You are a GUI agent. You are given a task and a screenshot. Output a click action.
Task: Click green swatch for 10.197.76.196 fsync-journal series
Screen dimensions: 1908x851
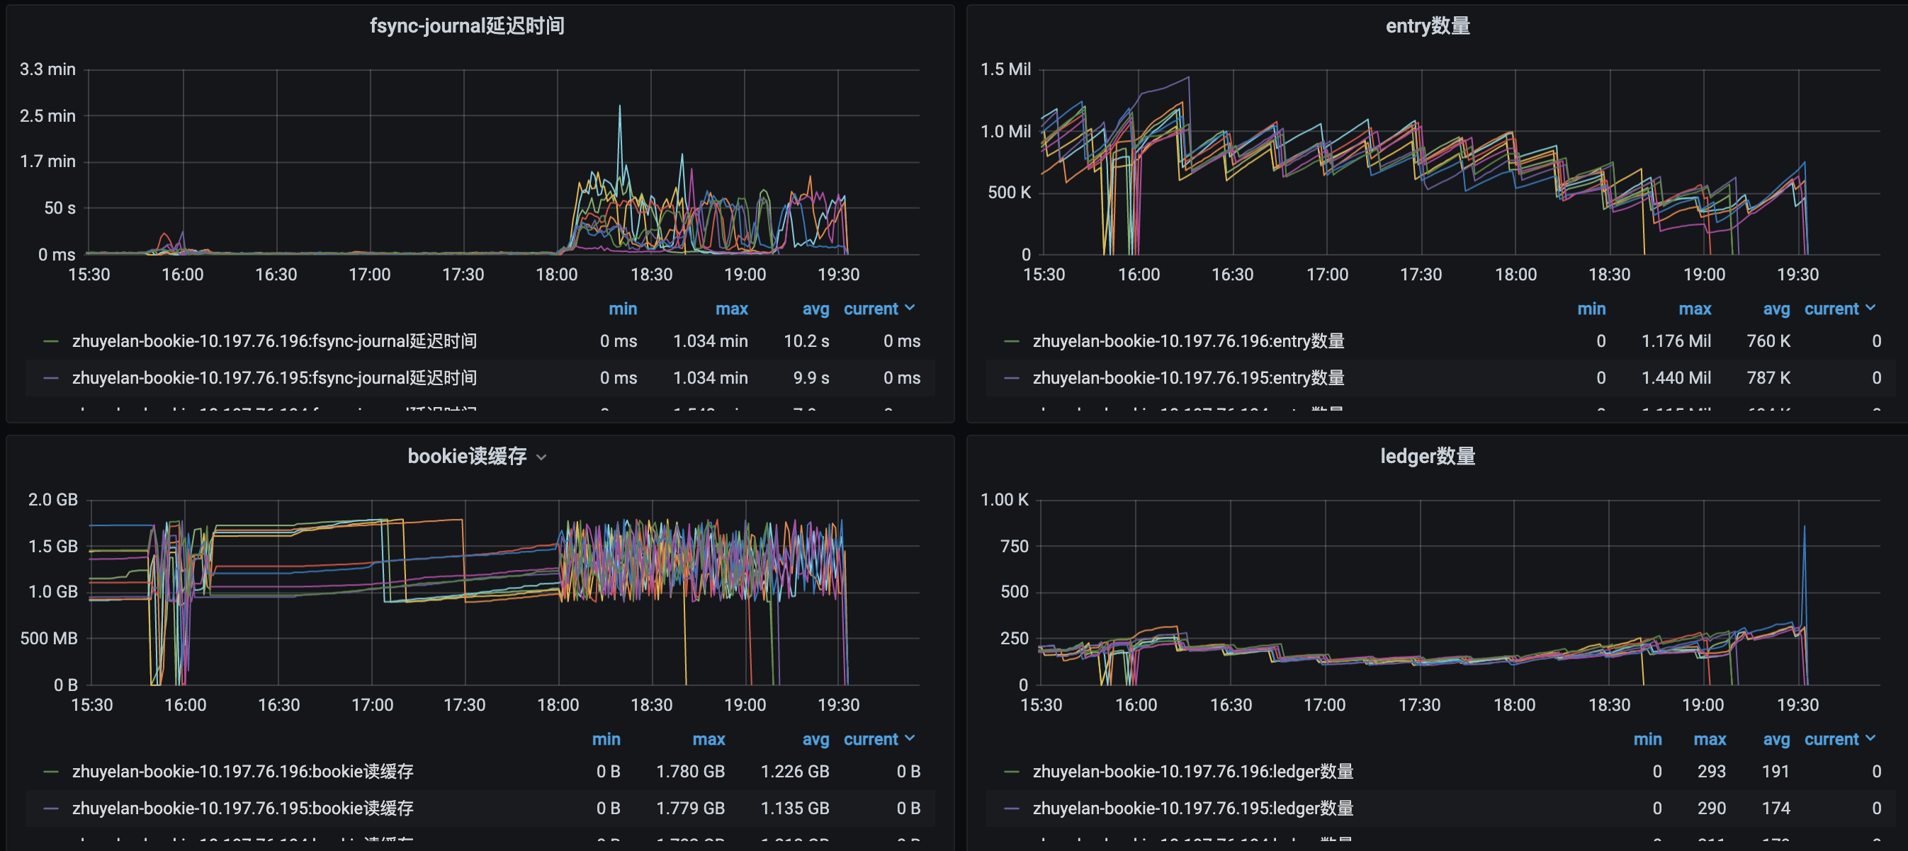50,341
